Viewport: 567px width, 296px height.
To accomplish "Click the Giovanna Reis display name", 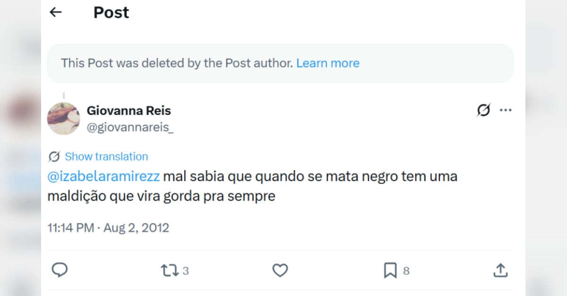I will [129, 111].
